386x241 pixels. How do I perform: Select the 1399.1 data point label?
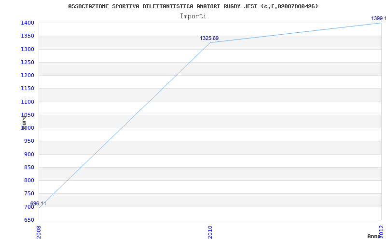click(379, 18)
